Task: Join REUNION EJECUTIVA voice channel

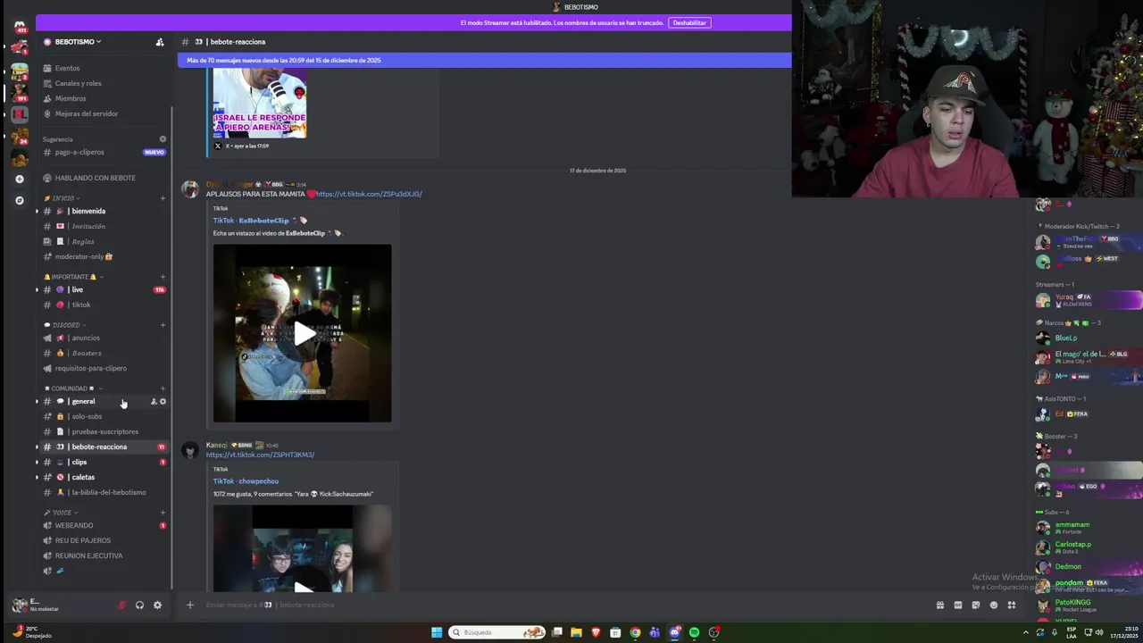Action: click(88, 555)
